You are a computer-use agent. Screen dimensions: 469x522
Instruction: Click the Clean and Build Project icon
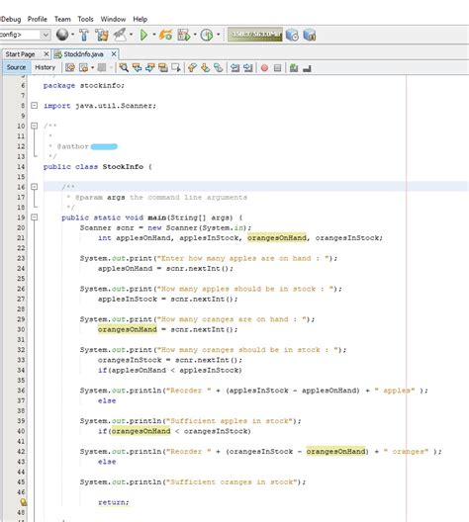point(102,35)
